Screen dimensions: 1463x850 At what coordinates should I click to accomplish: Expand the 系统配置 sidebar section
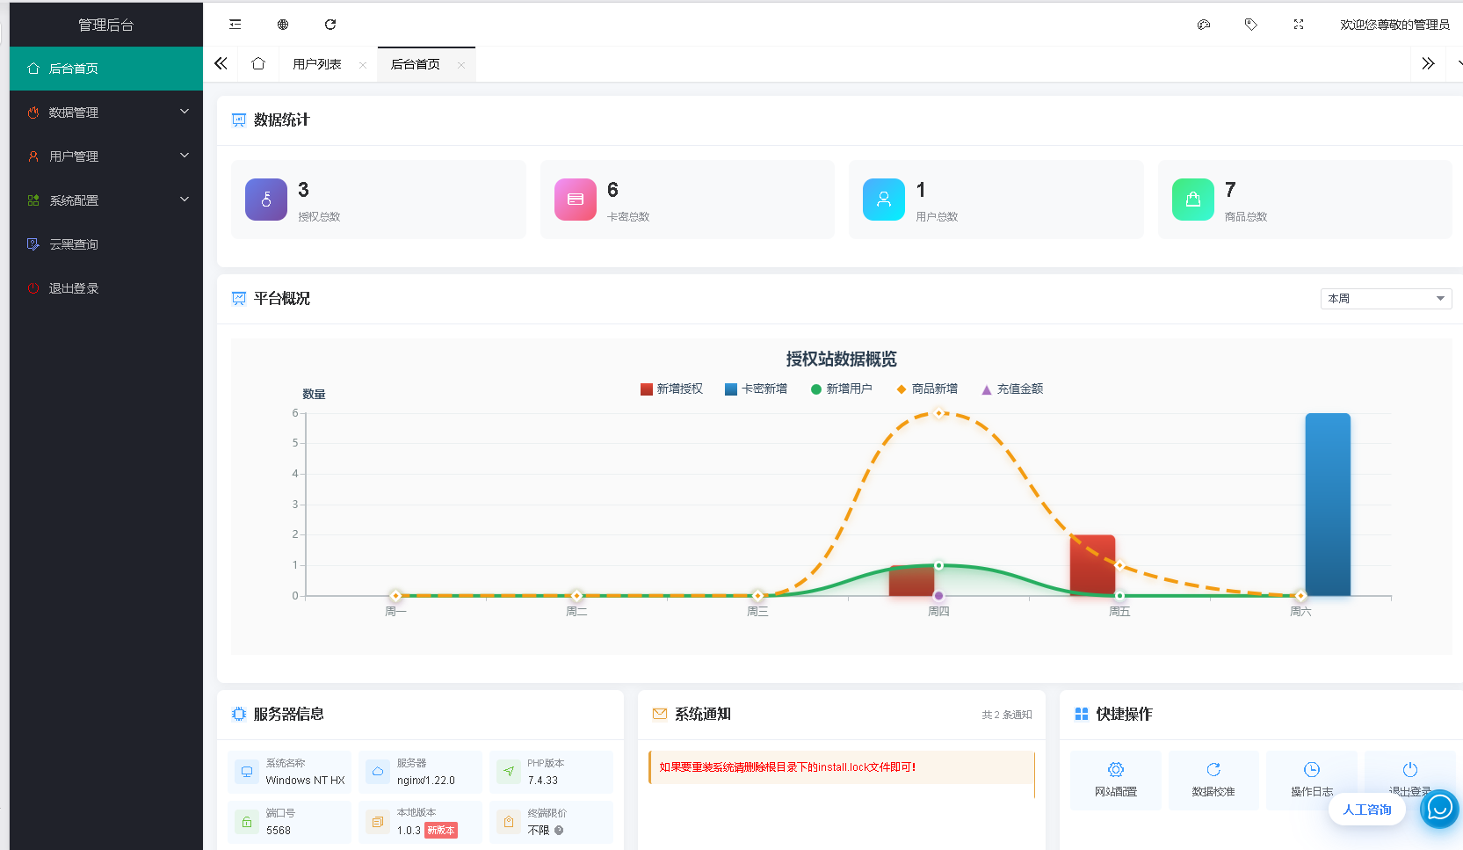coord(105,200)
